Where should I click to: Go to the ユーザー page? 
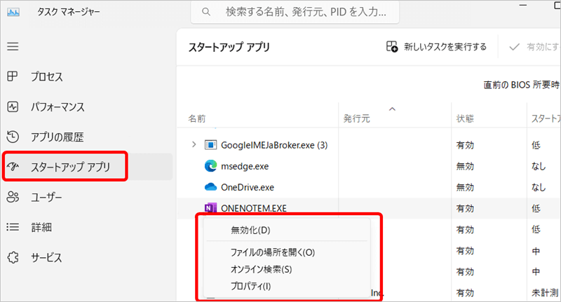coord(46,198)
